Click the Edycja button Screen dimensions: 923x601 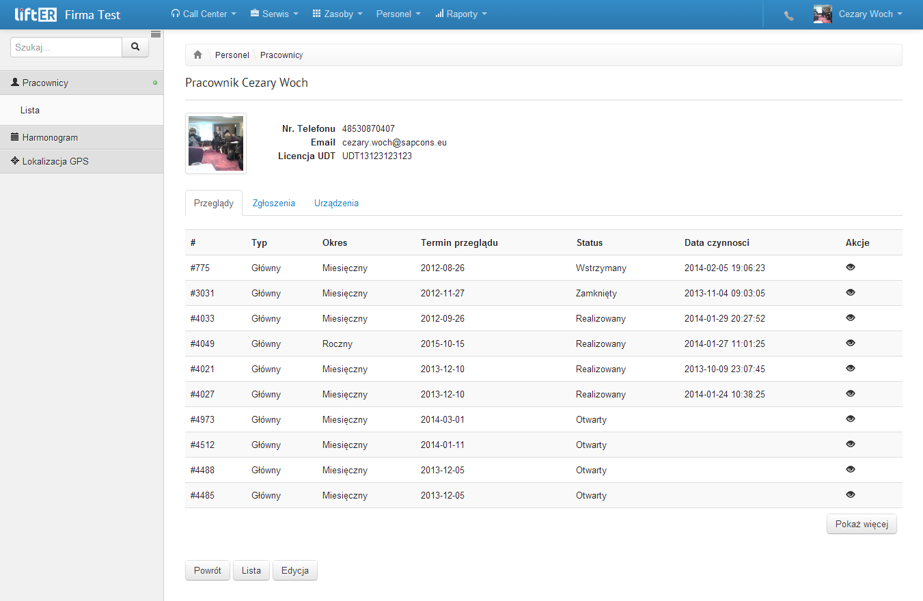pyautogui.click(x=295, y=571)
